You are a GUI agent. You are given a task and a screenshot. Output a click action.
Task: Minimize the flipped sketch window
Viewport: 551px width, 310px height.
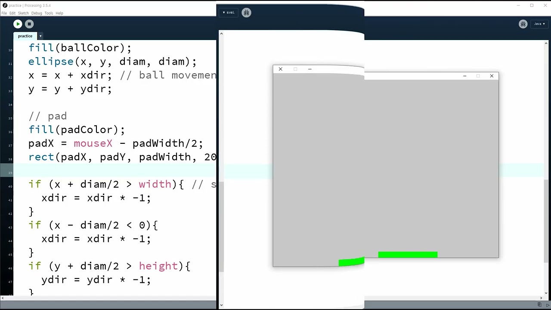(x=310, y=69)
